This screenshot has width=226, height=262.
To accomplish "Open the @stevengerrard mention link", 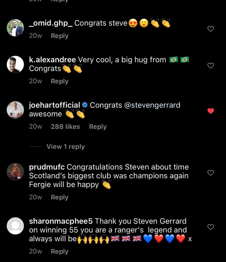I will click(x=152, y=105).
